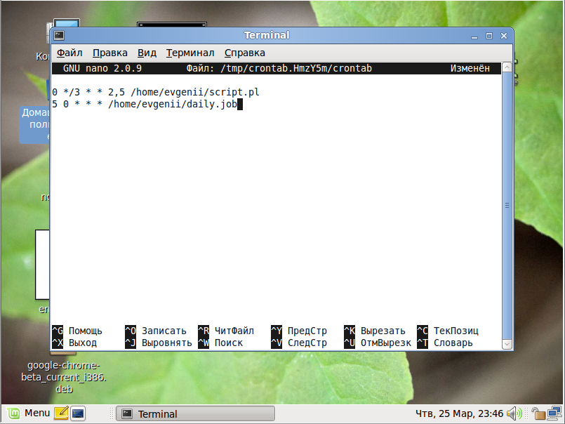Click the network connection tray icon

click(x=554, y=413)
